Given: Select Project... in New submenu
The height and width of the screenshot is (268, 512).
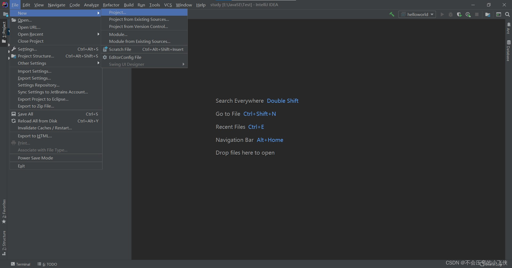Looking at the screenshot, I should (144, 12).
